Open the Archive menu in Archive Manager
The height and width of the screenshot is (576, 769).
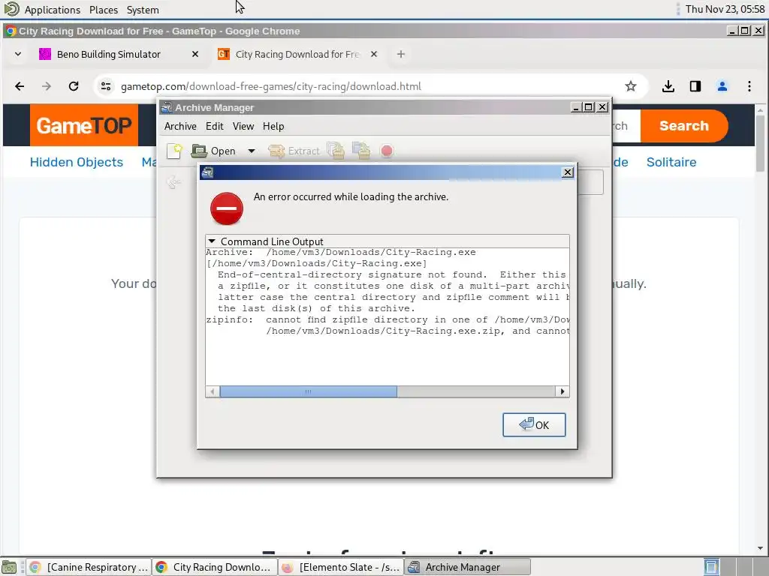(x=180, y=126)
